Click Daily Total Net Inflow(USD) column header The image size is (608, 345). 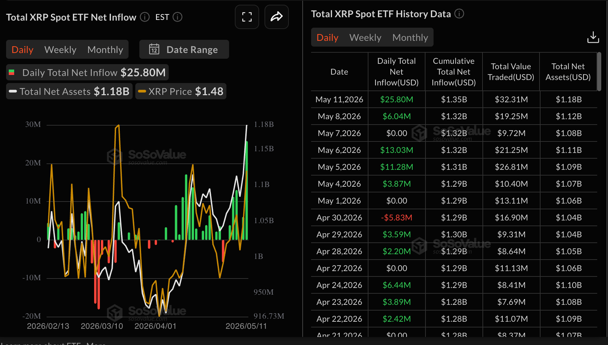click(x=396, y=72)
